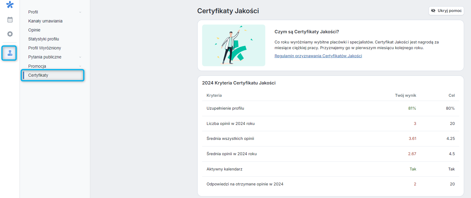Select the highlighted profile management icon
471x198 pixels.
[9, 53]
